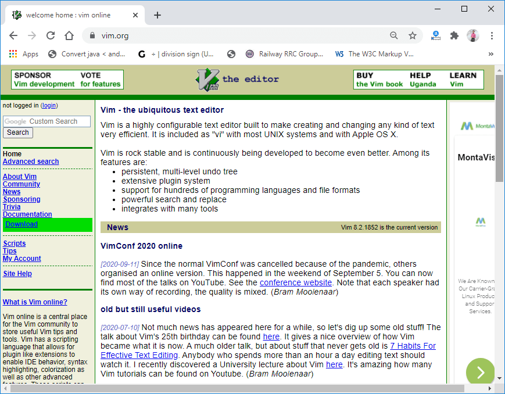
Task: Open About Vim in the sidebar
Action: (x=20, y=177)
